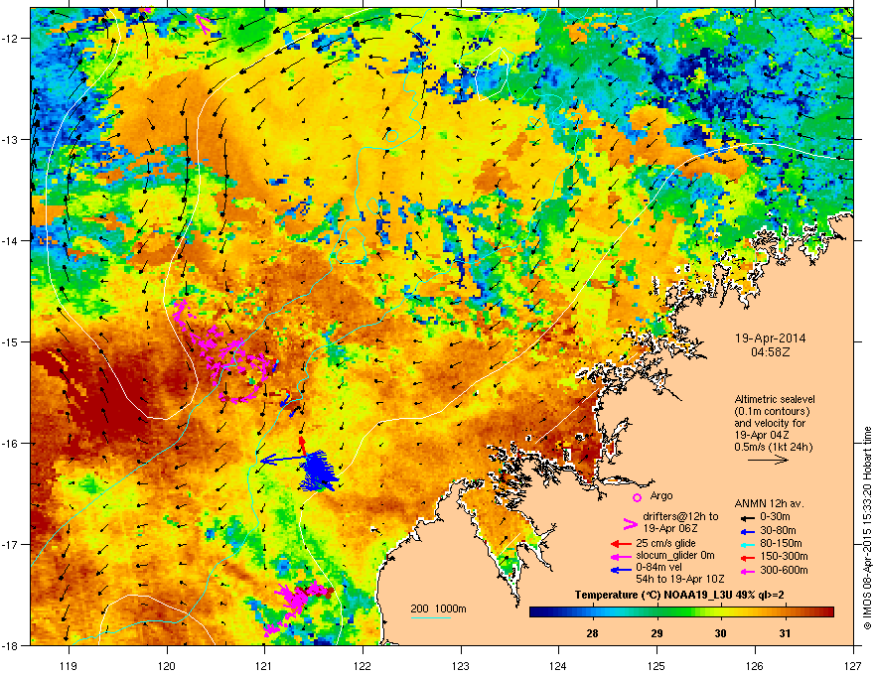Click the blue arrow beside 30-80m depth
This screenshot has width=874, height=675.
pyautogui.click(x=746, y=531)
